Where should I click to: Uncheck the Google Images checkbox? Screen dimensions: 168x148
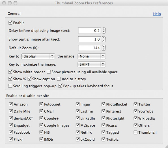click(41, 125)
